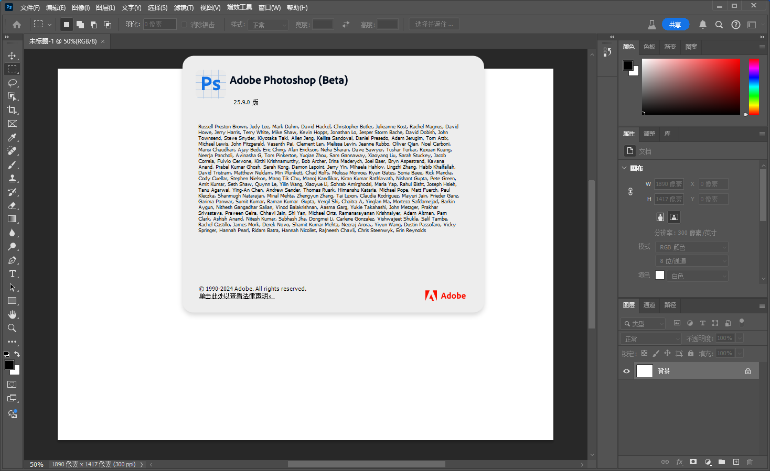The image size is (770, 471).
Task: Select the Zoom tool
Action: [x=12, y=328]
